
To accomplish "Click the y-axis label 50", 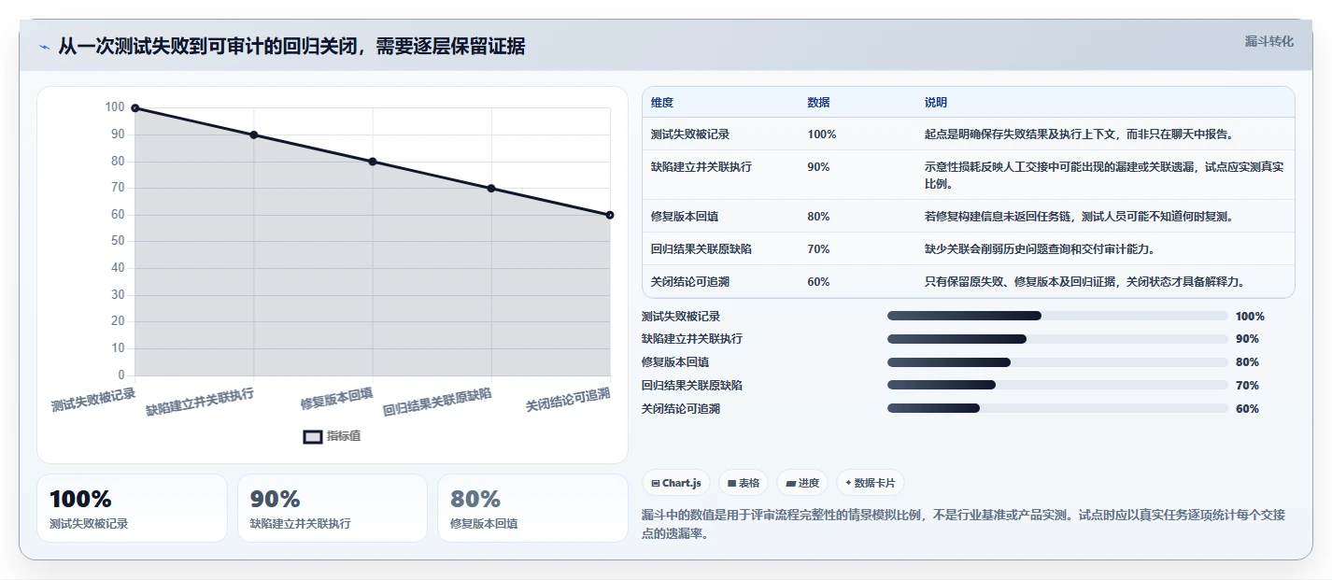I will [118, 241].
